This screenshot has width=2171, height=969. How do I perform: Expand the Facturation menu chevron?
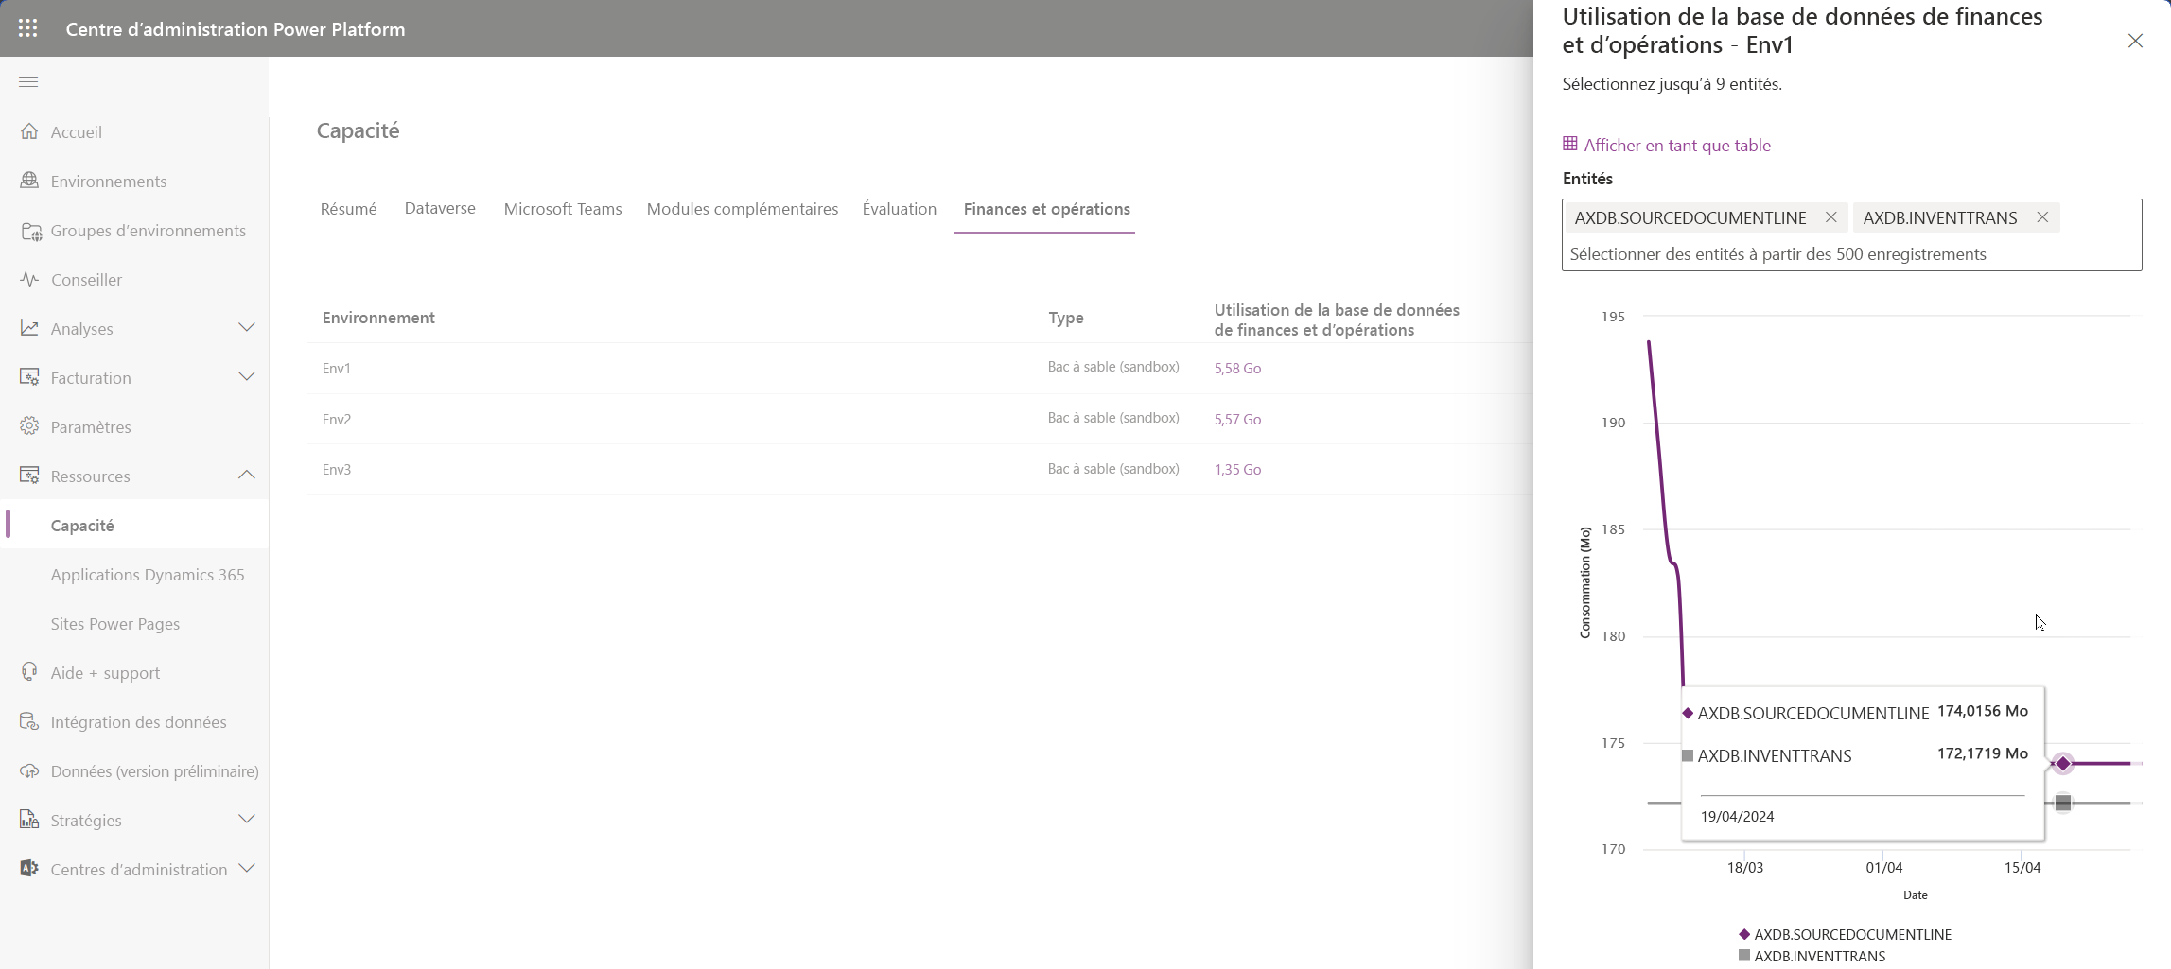tap(247, 377)
